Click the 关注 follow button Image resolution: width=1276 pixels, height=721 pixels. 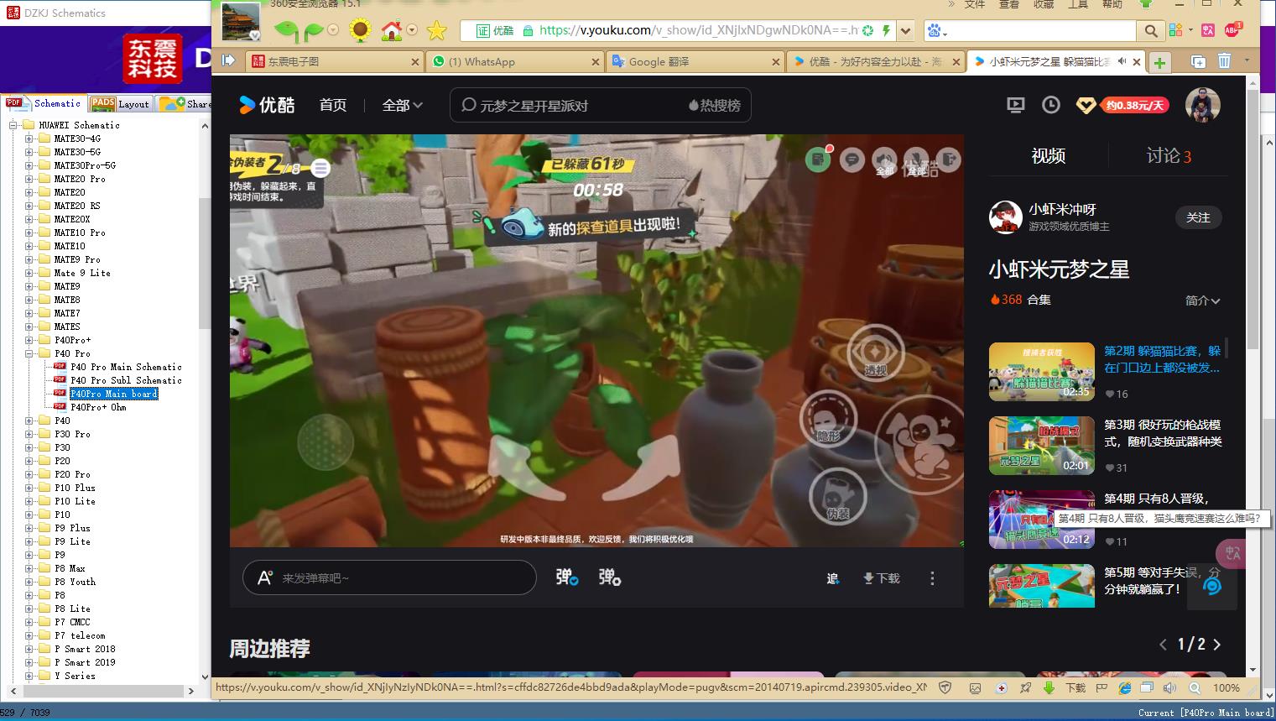[x=1198, y=217]
